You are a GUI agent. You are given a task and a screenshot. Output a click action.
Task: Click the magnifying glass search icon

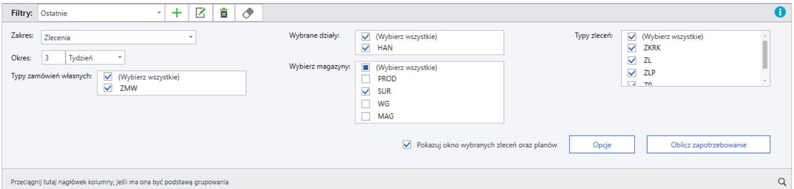coord(782,181)
